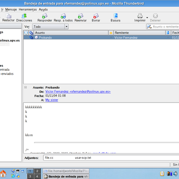Switch to virtual desktop 2

click(x=37, y=171)
